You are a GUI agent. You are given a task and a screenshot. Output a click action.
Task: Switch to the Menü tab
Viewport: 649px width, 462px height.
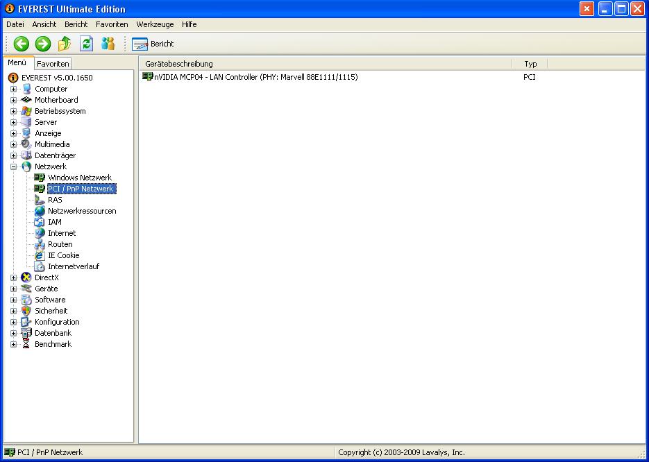[17, 63]
